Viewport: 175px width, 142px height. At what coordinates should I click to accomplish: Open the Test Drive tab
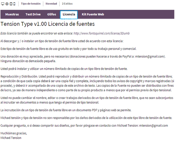pyautogui.click(x=33, y=14)
